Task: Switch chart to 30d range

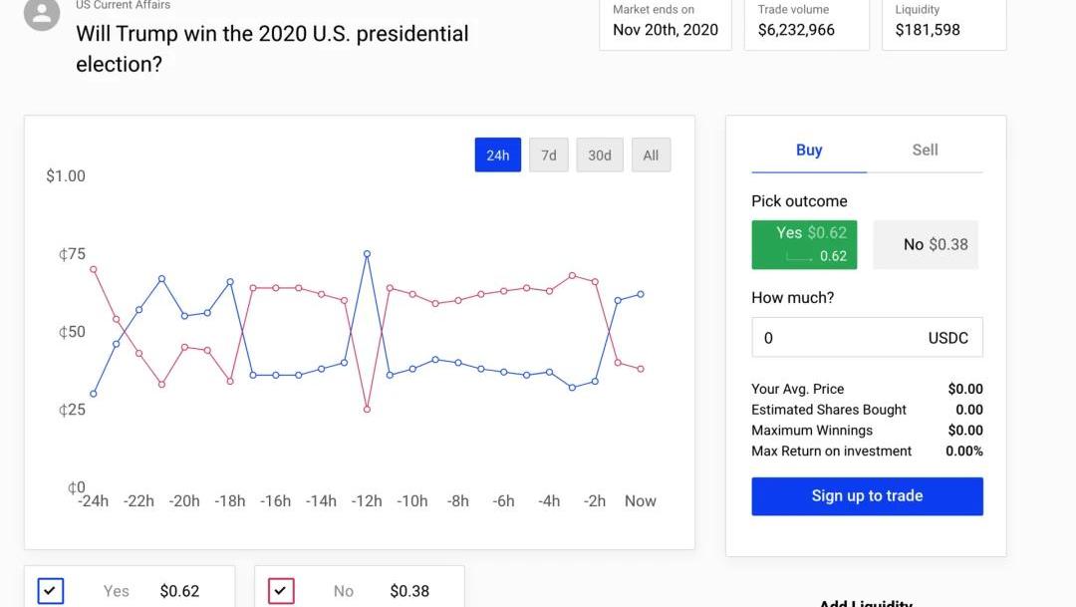Action: tap(599, 155)
